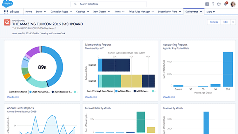Screen dimensions: 238x134
Task: Open dropdown arrow next to Edit button
Action: pos(233,22)
